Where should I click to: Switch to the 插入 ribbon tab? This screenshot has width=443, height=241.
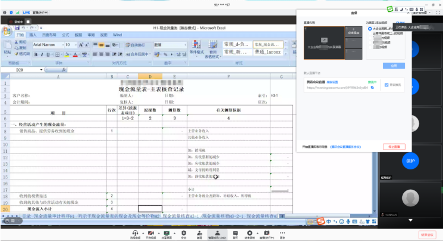coord(33,35)
